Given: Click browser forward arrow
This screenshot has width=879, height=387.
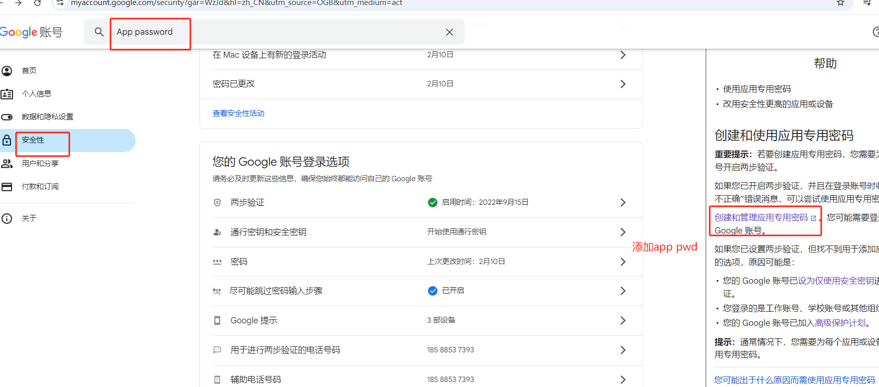Looking at the screenshot, I should (18, 3).
